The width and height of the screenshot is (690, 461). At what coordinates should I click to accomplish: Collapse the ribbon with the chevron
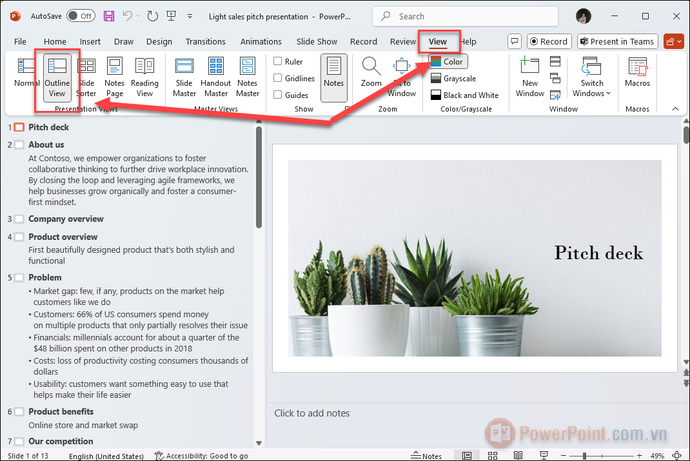coord(675,109)
